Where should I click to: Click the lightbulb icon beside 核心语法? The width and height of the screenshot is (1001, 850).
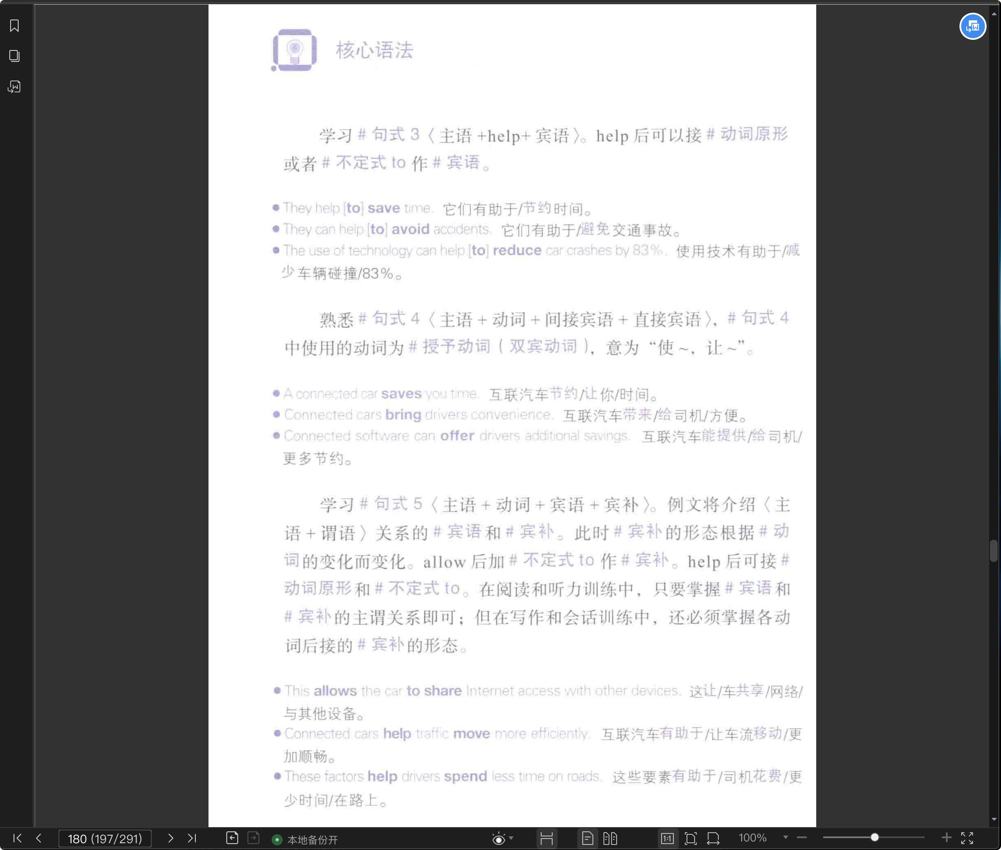pyautogui.click(x=295, y=50)
